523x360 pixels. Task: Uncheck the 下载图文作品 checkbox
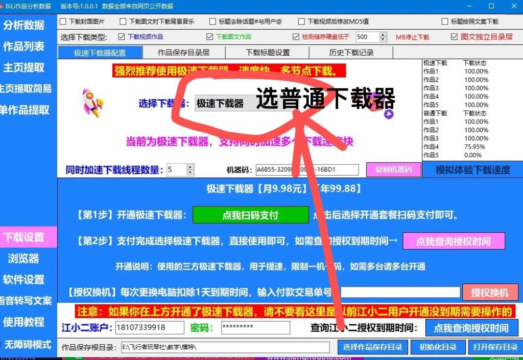pyautogui.click(x=209, y=37)
